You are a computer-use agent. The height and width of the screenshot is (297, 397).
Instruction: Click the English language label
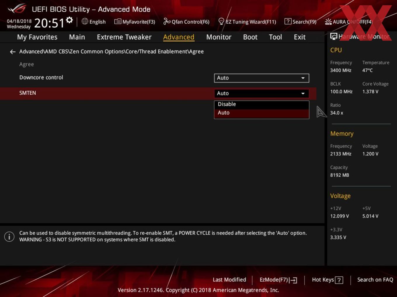coord(97,22)
